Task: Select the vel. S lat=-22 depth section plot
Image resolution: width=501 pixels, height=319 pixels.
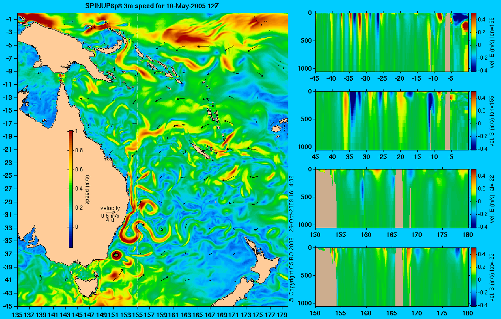Action: (392, 277)
